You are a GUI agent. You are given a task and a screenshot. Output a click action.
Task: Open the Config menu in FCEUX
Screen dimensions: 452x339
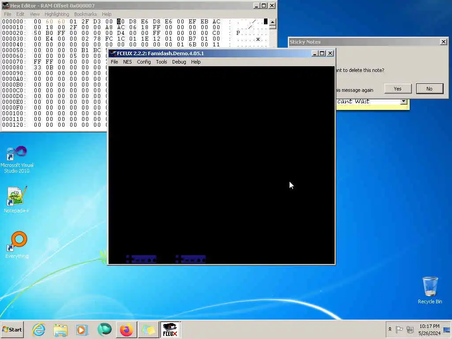143,62
